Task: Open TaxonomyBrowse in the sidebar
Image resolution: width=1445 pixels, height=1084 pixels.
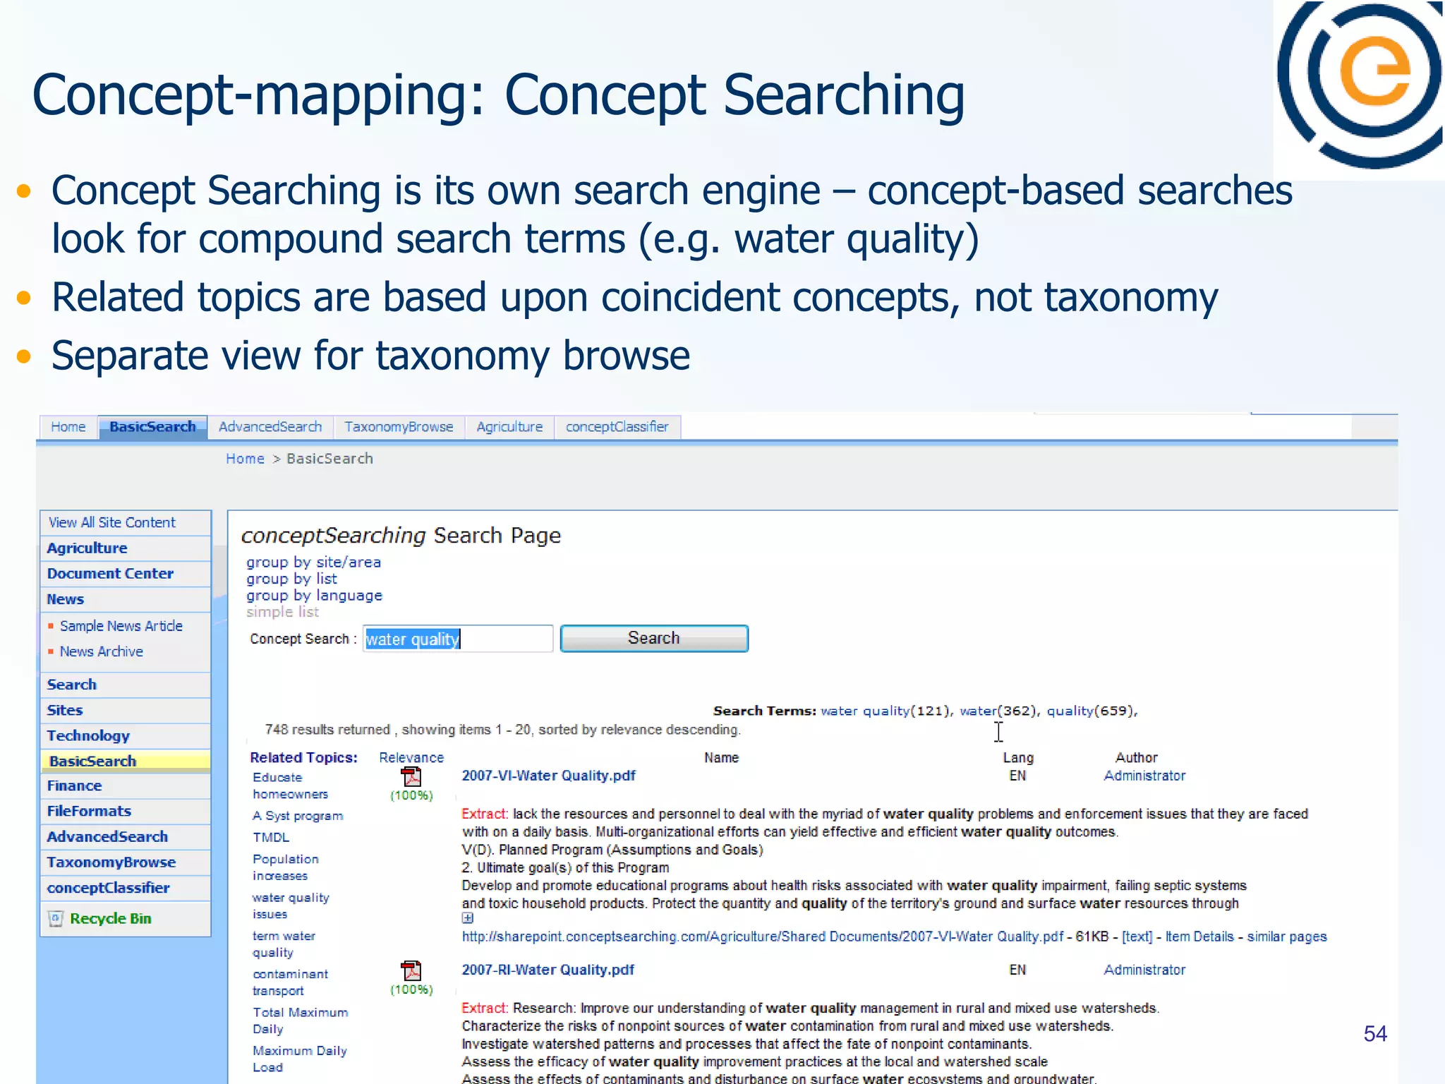Action: (x=111, y=862)
